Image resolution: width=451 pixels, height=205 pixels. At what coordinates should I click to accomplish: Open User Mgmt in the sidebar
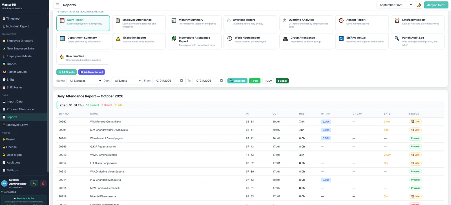[x=23, y=155]
